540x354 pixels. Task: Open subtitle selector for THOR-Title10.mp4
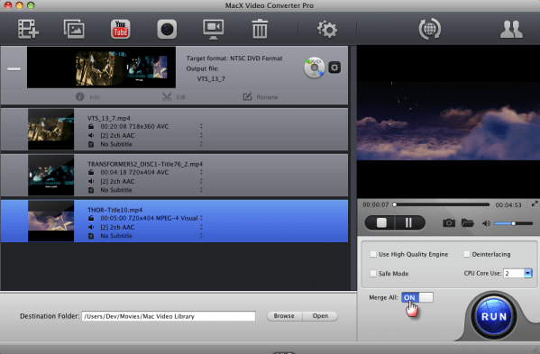click(x=201, y=236)
